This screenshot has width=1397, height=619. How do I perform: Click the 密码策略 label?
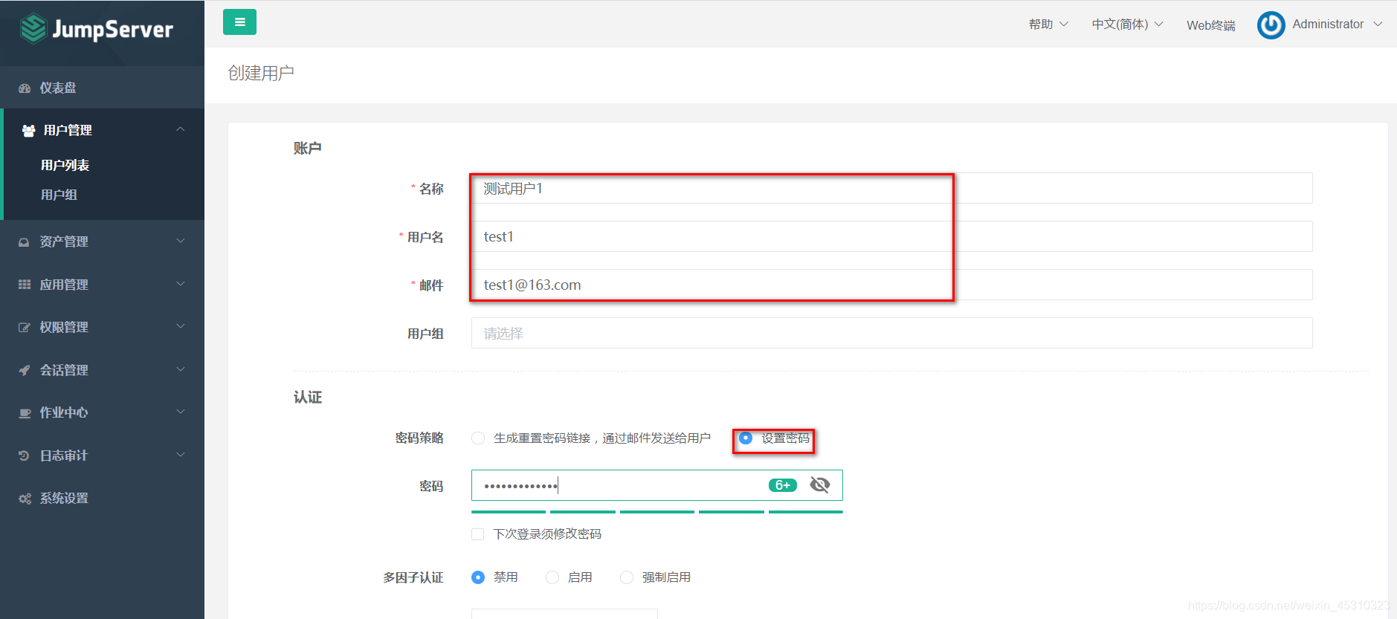(x=419, y=438)
